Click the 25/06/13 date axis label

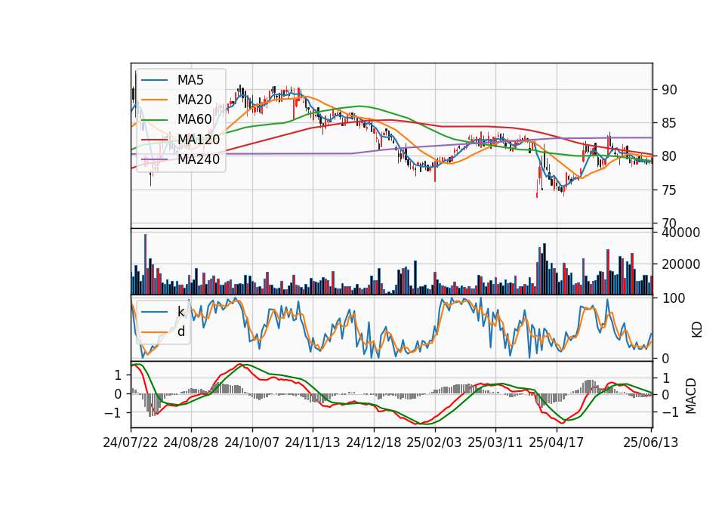pos(650,442)
